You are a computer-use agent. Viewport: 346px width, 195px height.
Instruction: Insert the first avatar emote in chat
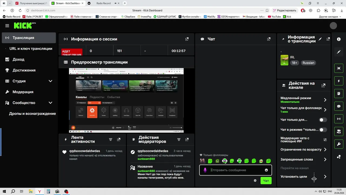202,161
